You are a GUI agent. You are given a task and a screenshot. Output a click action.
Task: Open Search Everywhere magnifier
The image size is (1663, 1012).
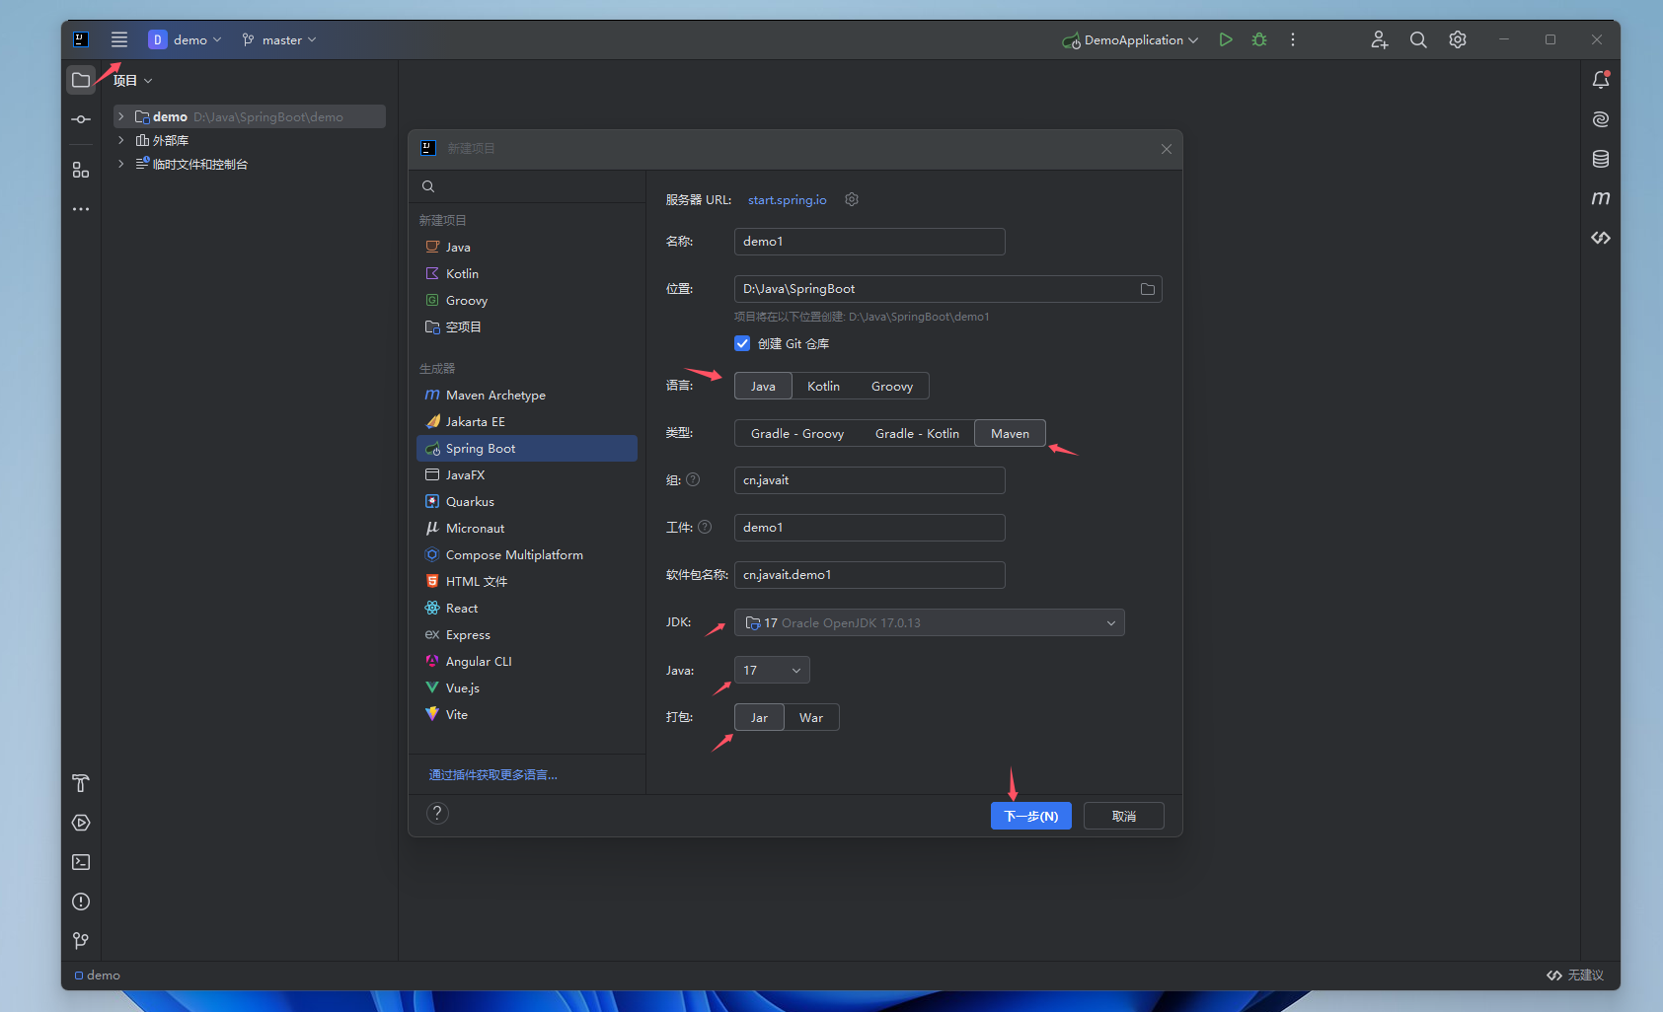[x=1418, y=39]
